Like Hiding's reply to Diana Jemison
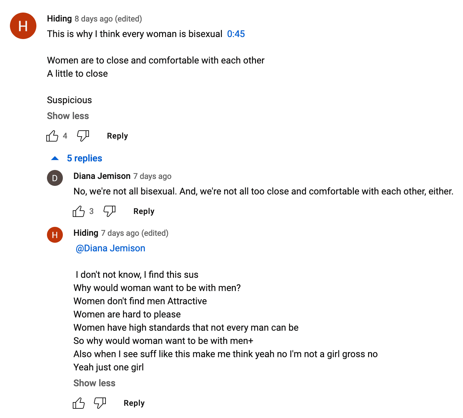463x418 pixels. click(x=79, y=403)
